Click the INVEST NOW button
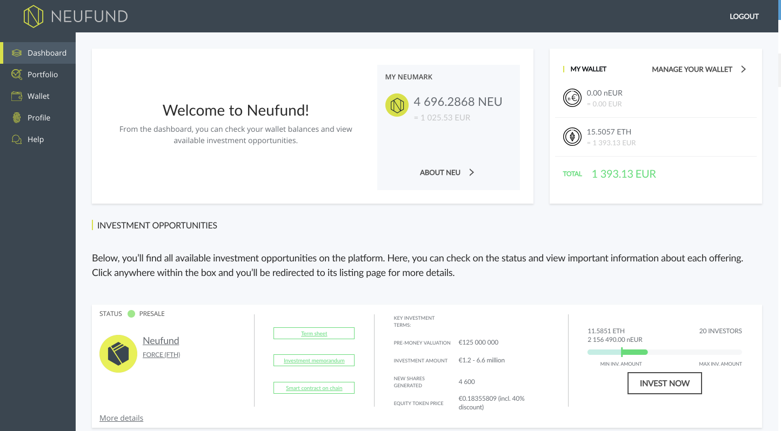 [665, 383]
